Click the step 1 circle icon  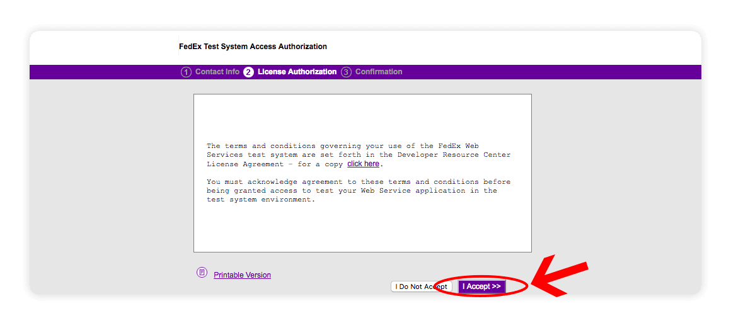tap(186, 72)
